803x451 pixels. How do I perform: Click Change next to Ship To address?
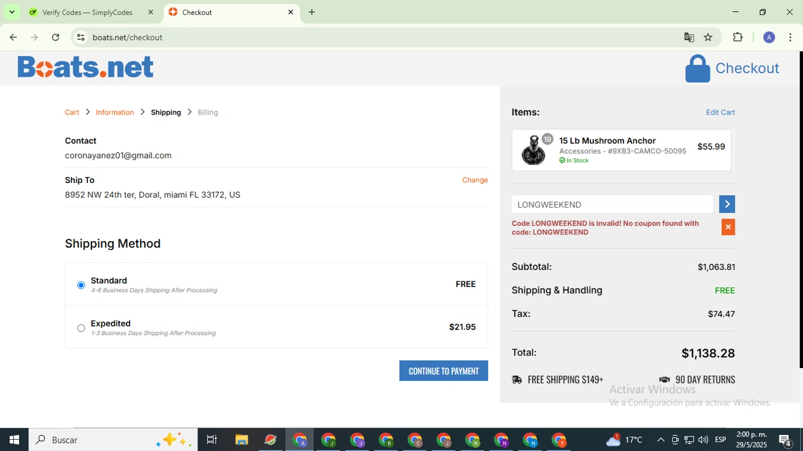pos(475,180)
